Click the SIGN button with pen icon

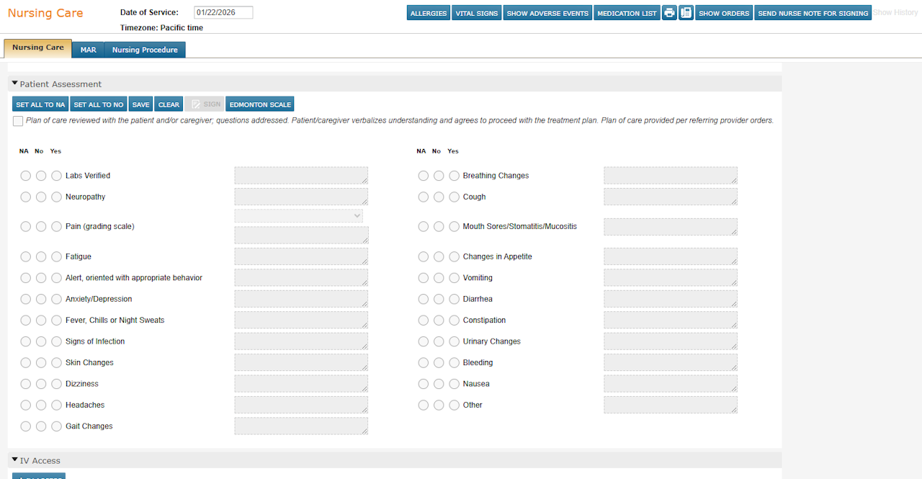204,104
